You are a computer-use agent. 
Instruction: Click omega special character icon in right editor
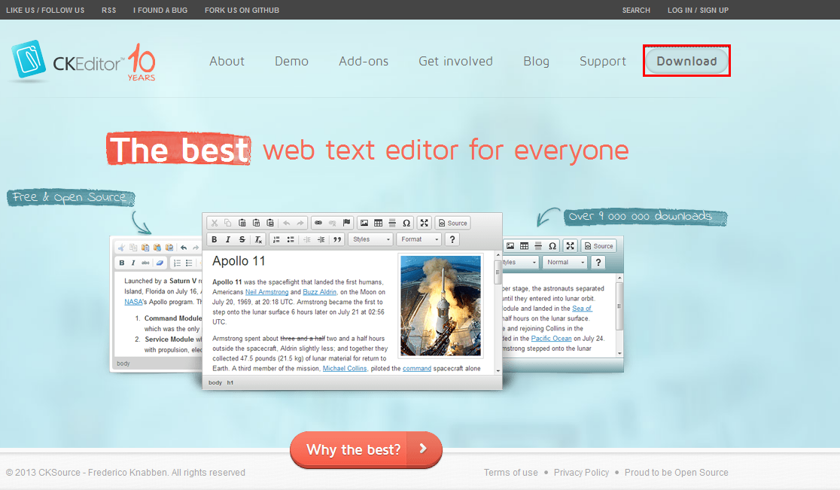pyautogui.click(x=552, y=246)
